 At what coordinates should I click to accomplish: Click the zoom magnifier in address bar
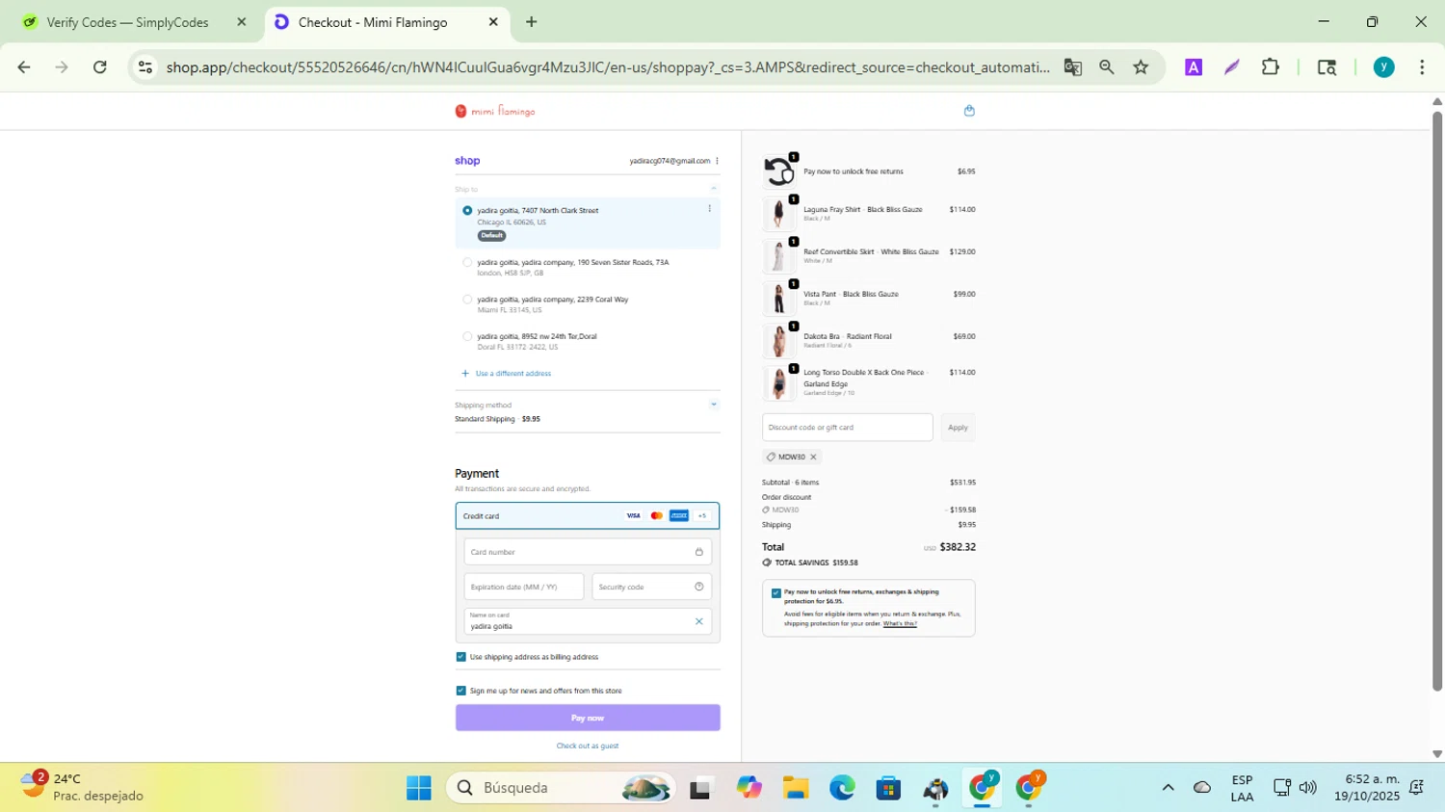pyautogui.click(x=1107, y=67)
